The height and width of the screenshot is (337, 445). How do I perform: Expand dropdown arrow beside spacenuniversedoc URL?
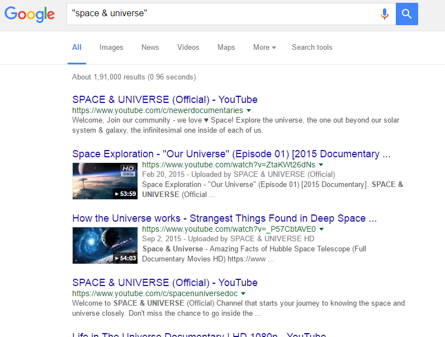(243, 293)
